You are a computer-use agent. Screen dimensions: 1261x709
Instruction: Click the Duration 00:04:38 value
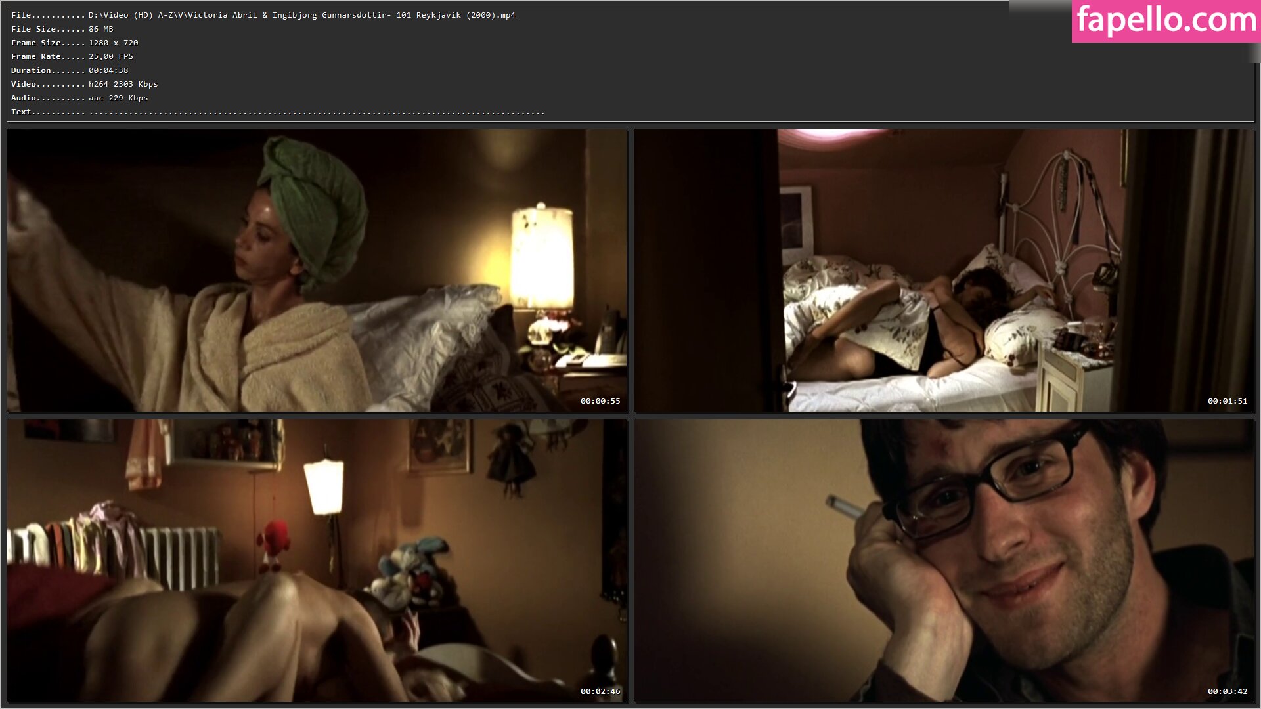108,70
